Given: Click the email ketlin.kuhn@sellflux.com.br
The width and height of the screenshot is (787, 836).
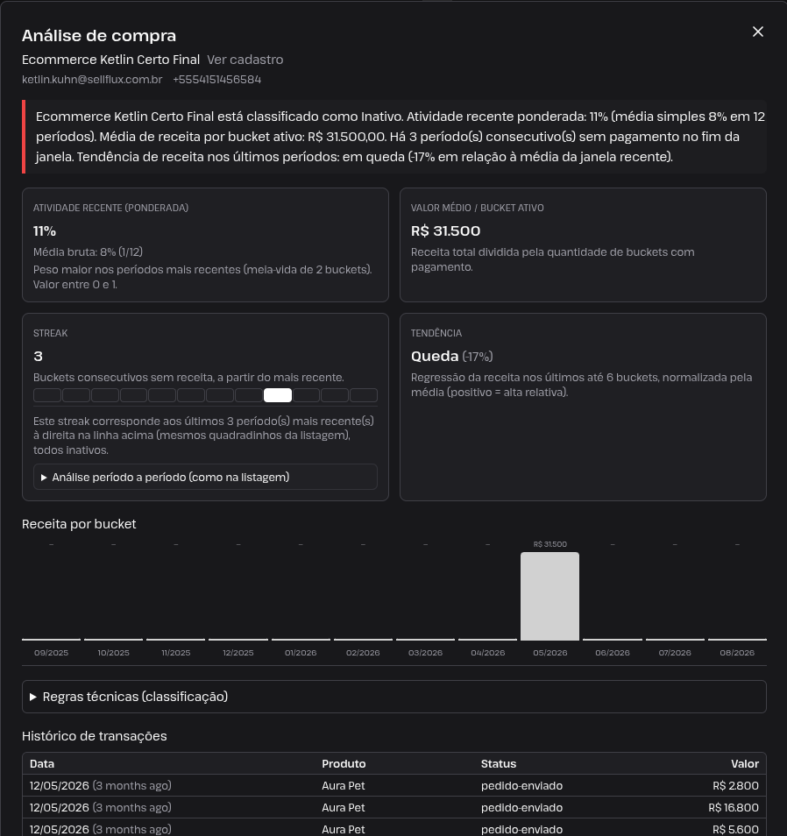Looking at the screenshot, I should point(92,80).
